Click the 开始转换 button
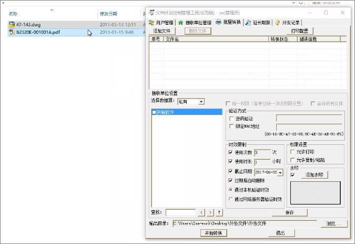This screenshot has width=355, height=244. tap(214, 233)
